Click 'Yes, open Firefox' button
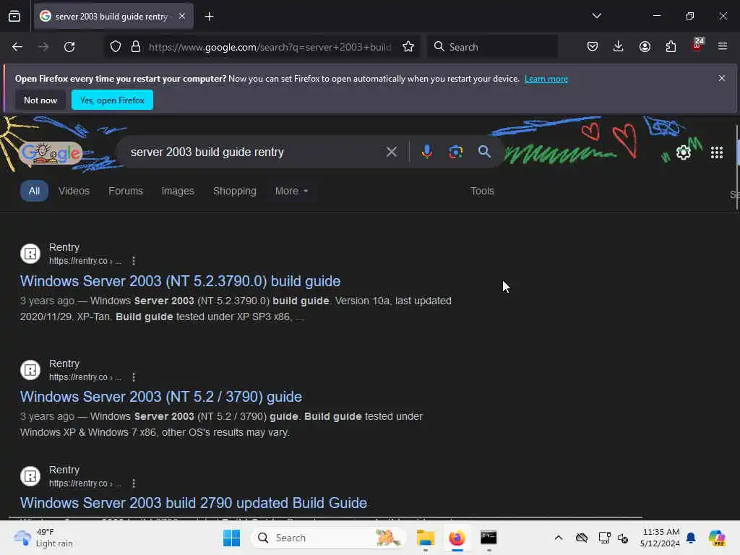Screen dimensions: 740x555 click(112, 100)
